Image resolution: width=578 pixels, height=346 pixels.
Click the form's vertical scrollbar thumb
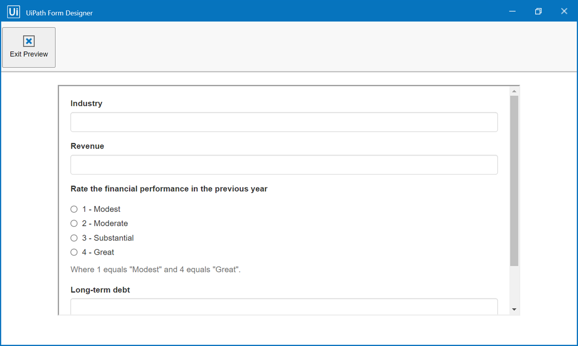pos(514,181)
